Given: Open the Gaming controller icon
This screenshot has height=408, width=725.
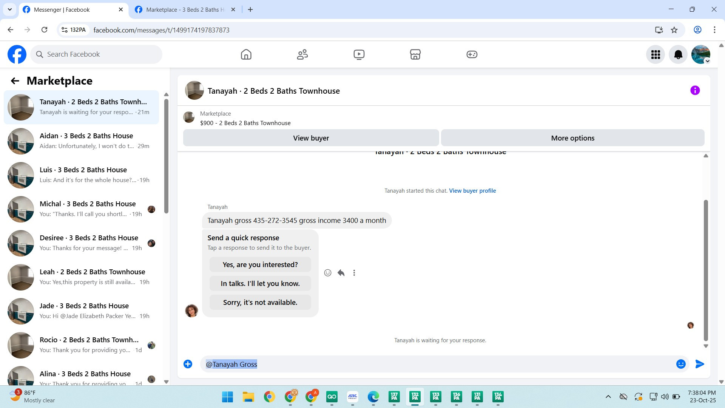Looking at the screenshot, I should [472, 54].
